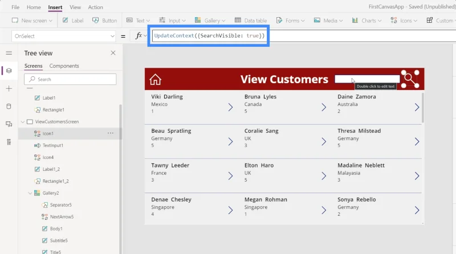Open the Home tab
Screen dimensions: 456x254
tap(34, 7)
